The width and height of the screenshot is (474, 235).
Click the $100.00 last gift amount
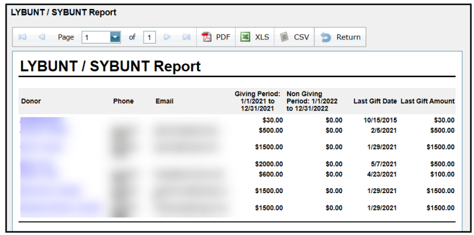coord(442,175)
